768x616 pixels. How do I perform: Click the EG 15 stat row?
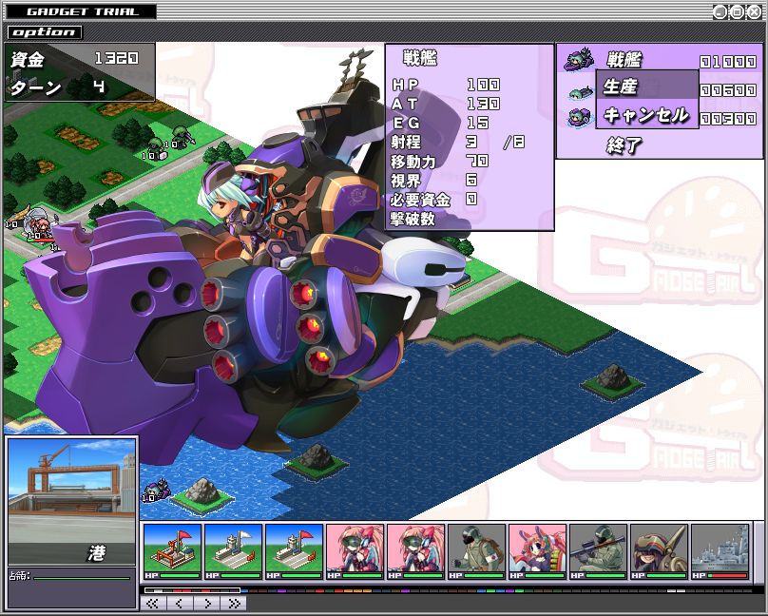click(441, 123)
